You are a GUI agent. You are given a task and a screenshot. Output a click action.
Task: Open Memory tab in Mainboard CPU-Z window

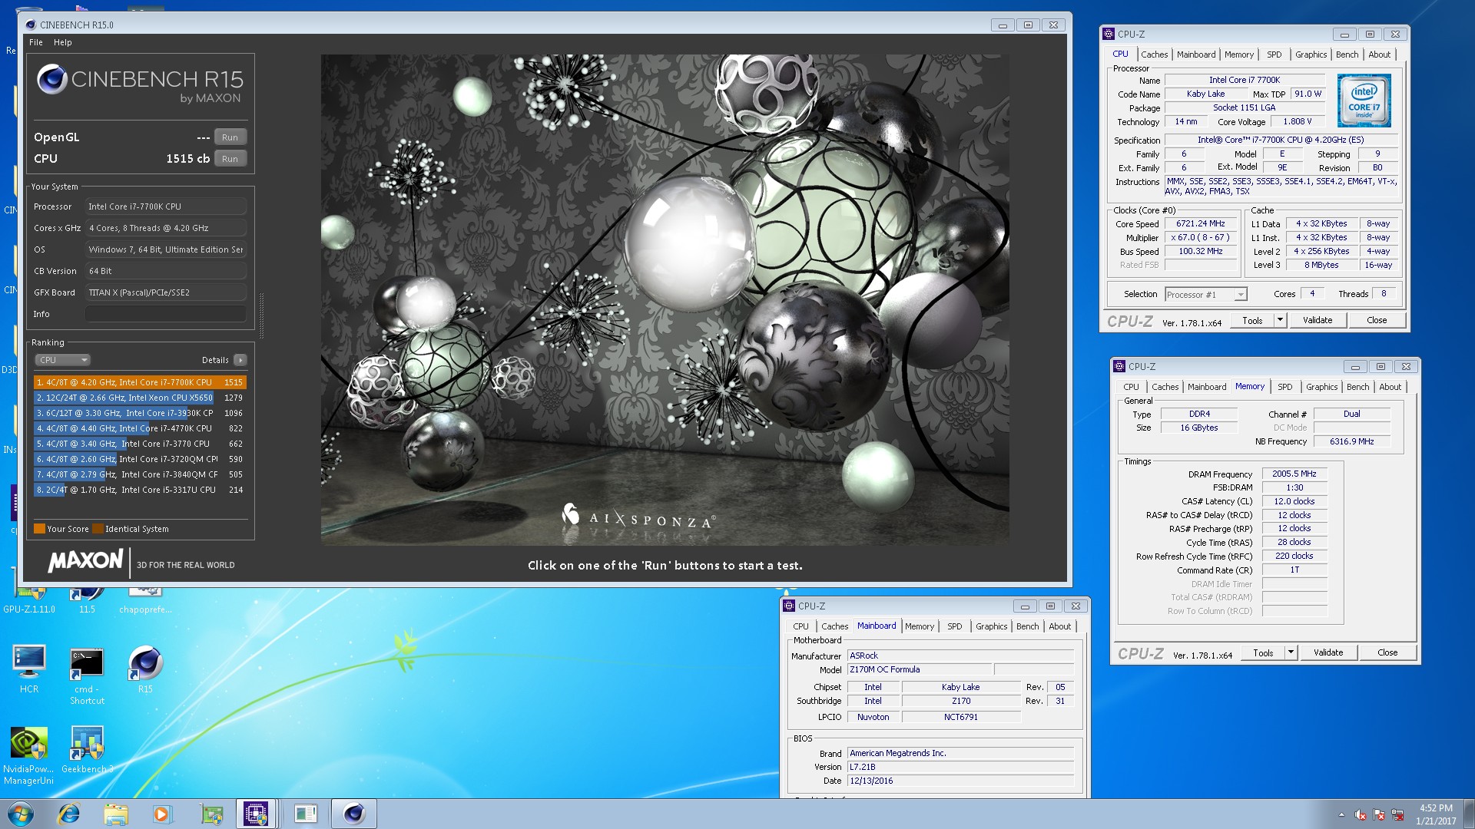coord(920,626)
